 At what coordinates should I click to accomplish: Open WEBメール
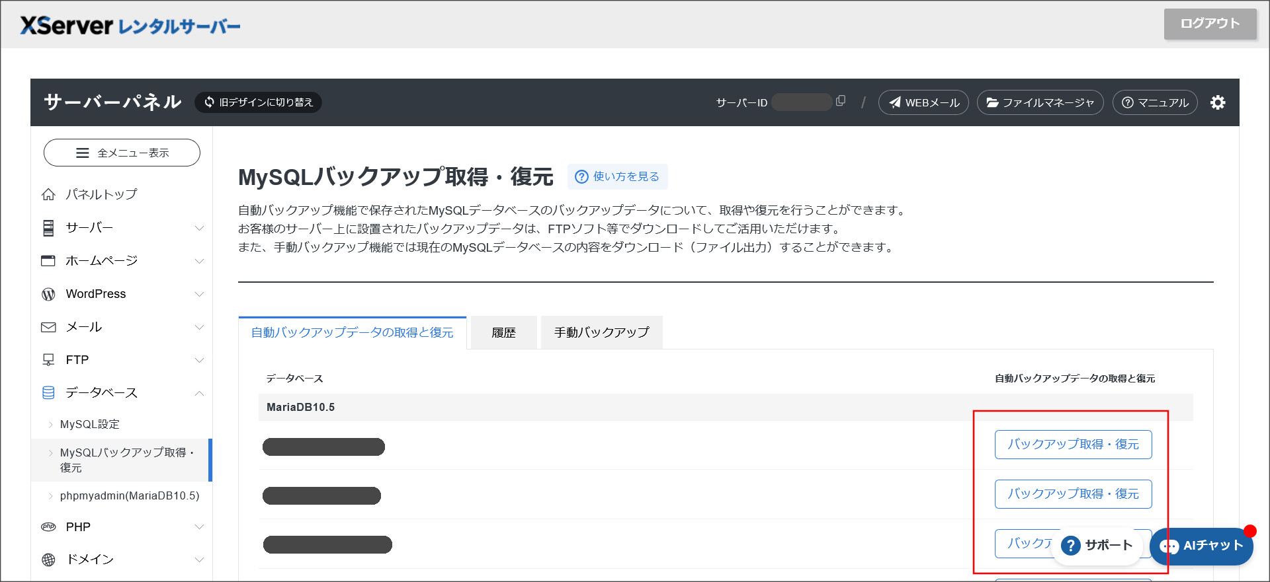coord(923,102)
